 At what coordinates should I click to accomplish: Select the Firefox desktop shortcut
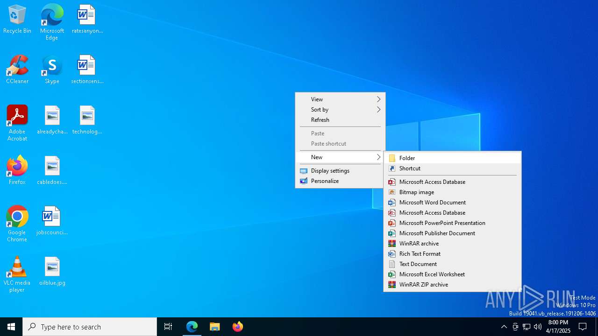click(17, 171)
